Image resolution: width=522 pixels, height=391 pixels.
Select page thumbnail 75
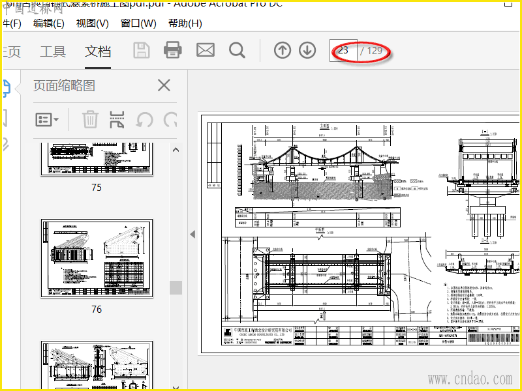point(97,159)
